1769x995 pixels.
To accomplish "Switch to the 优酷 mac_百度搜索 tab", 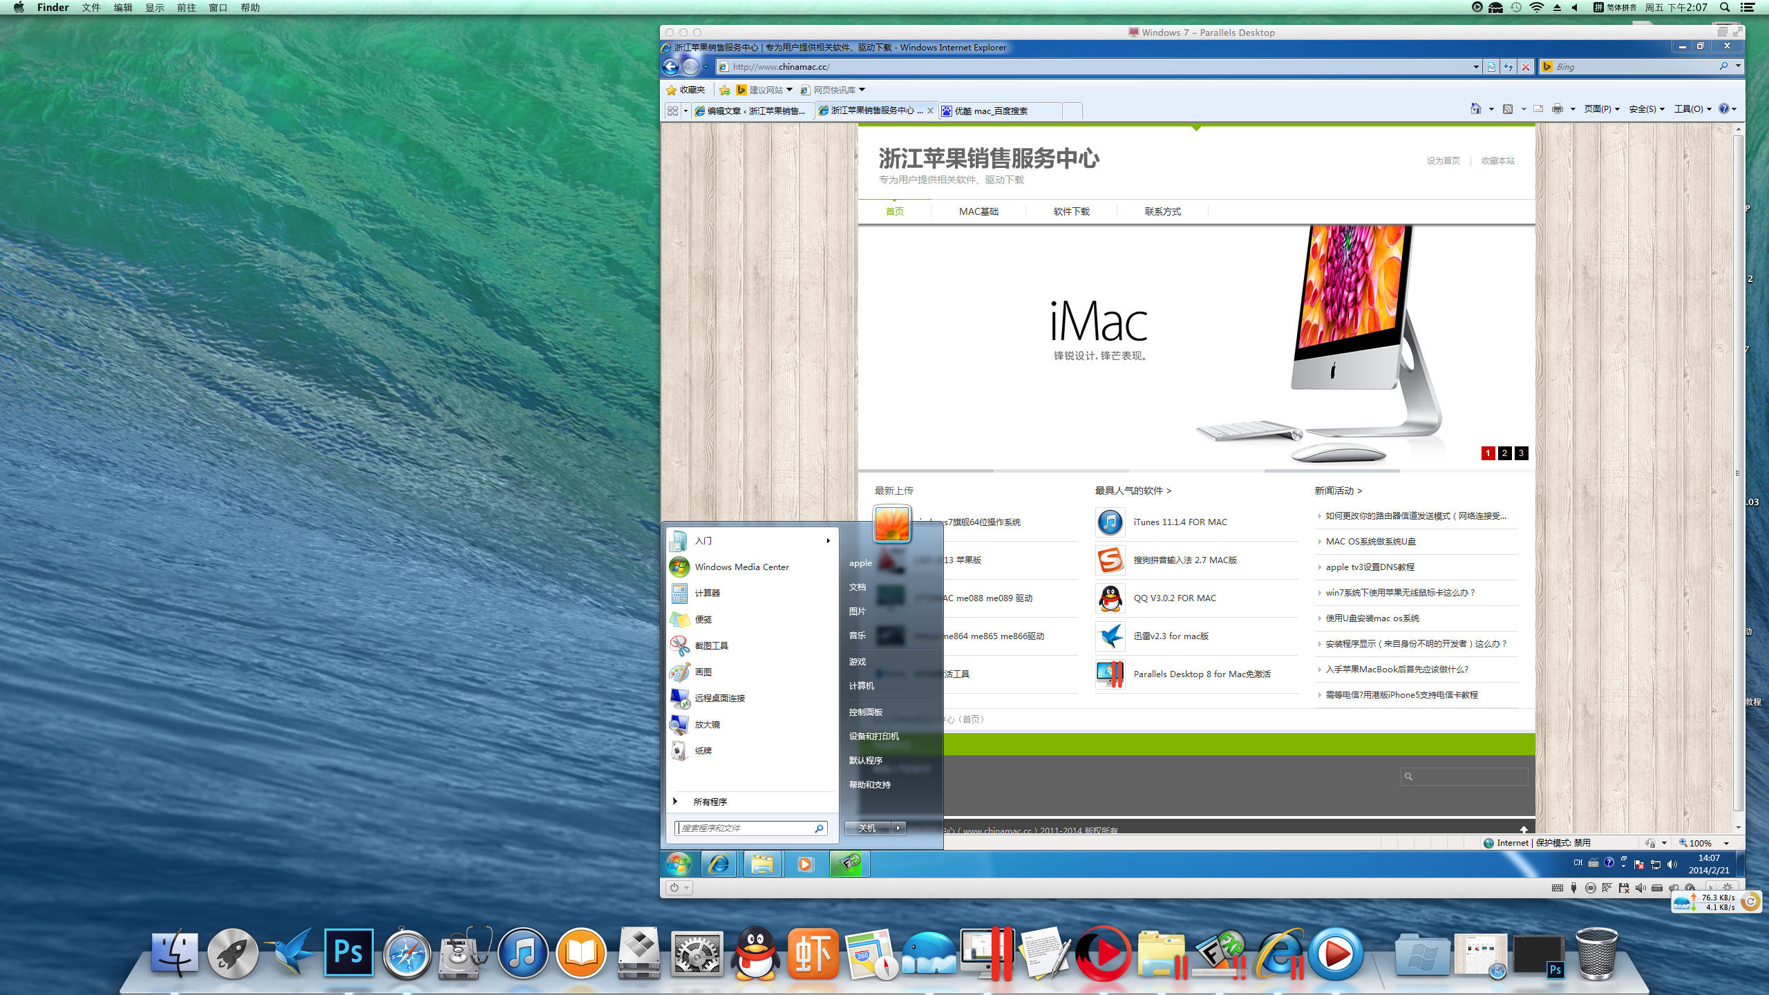I will pos(999,111).
